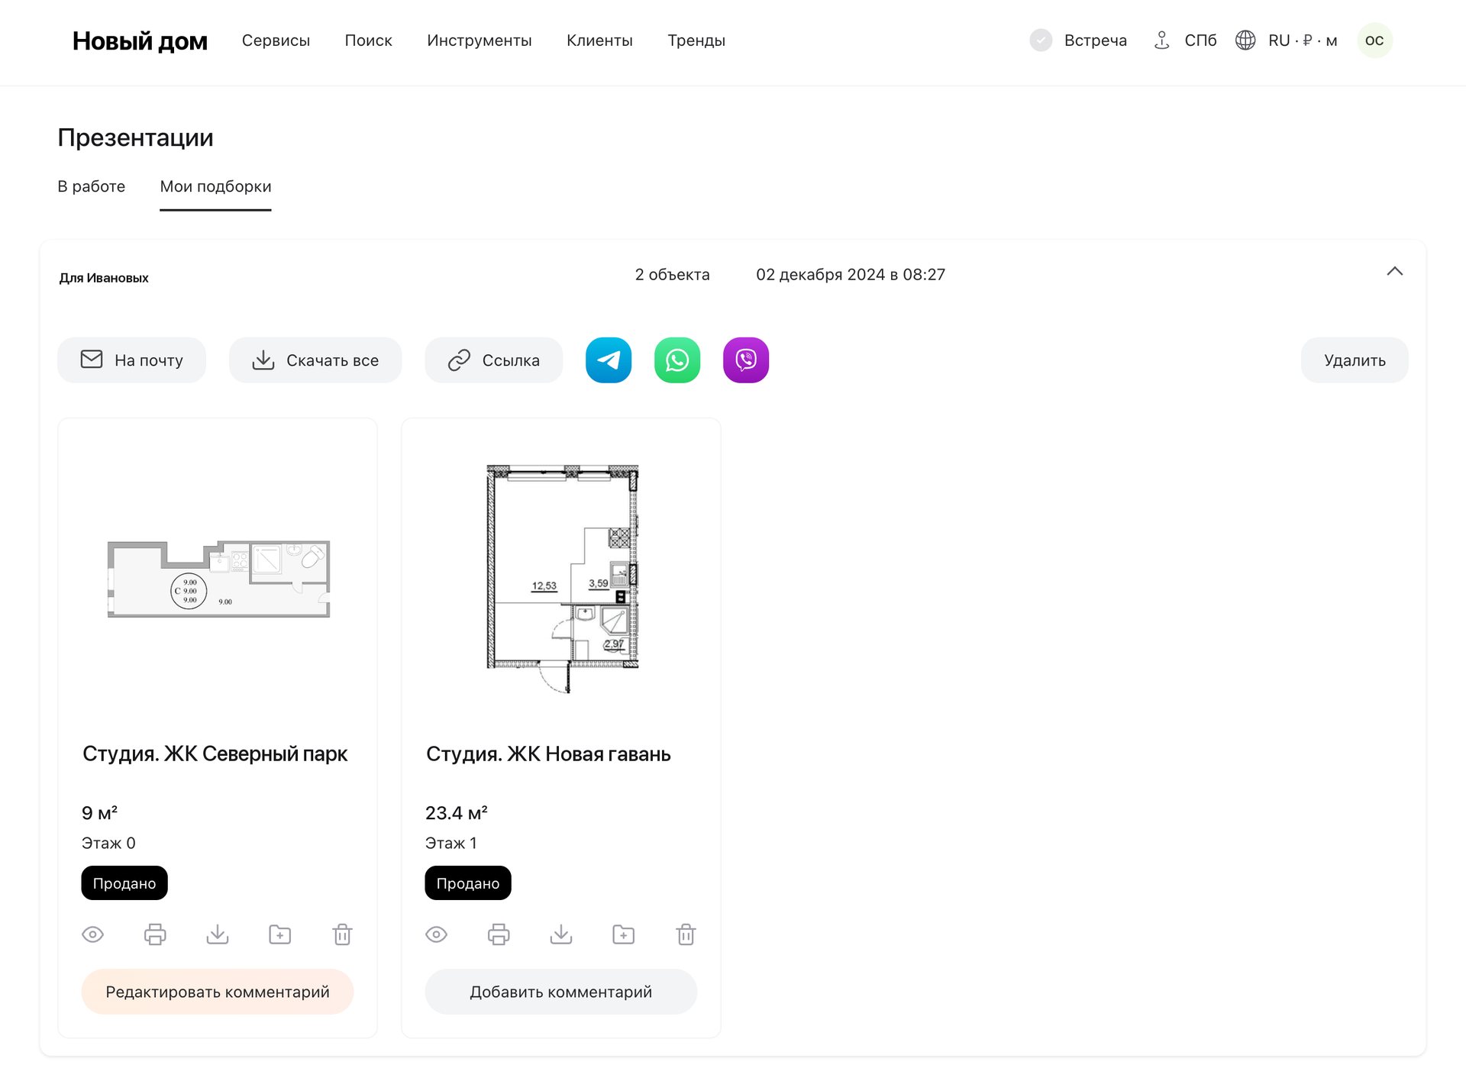Delete the Северный парк studio with trash icon
Viewport: 1466px width, 1081px height.
coord(342,934)
